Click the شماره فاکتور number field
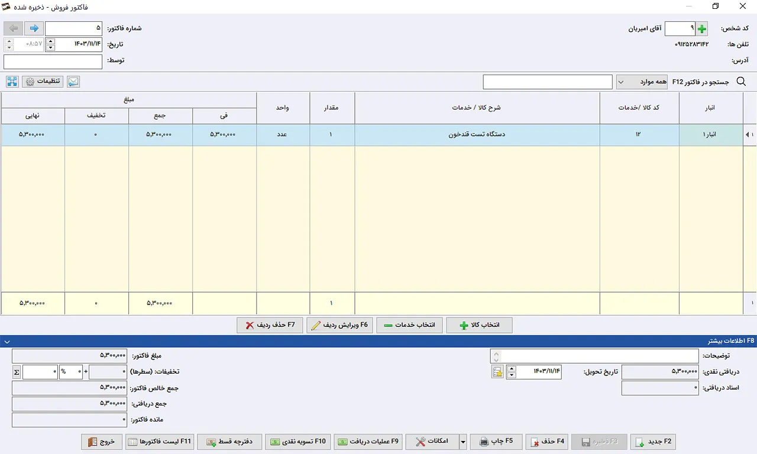This screenshot has height=454, width=757. (74, 28)
